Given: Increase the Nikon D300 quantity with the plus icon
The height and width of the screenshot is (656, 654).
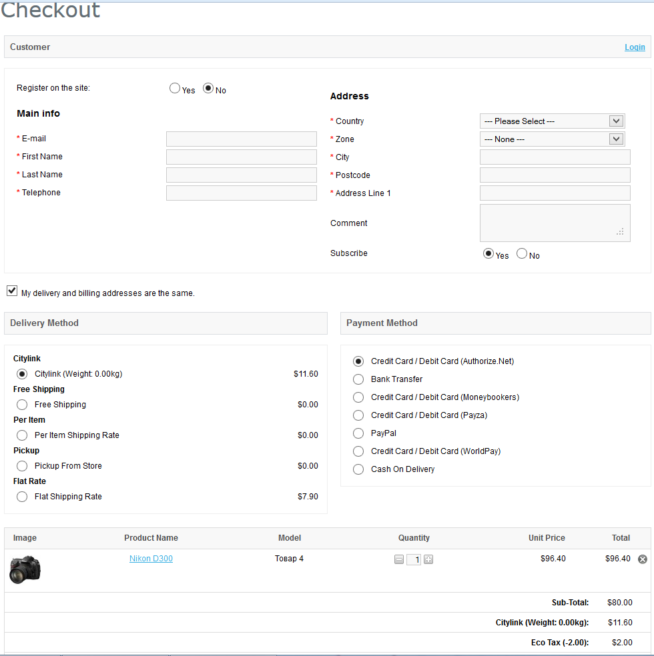Looking at the screenshot, I should click(x=428, y=559).
